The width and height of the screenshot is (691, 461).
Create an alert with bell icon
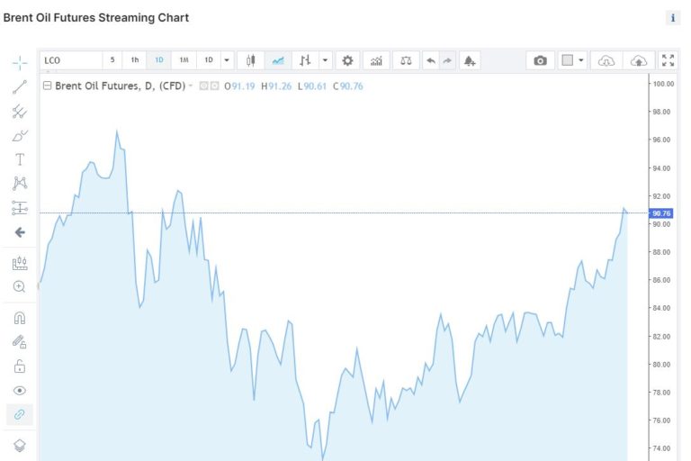tap(470, 60)
